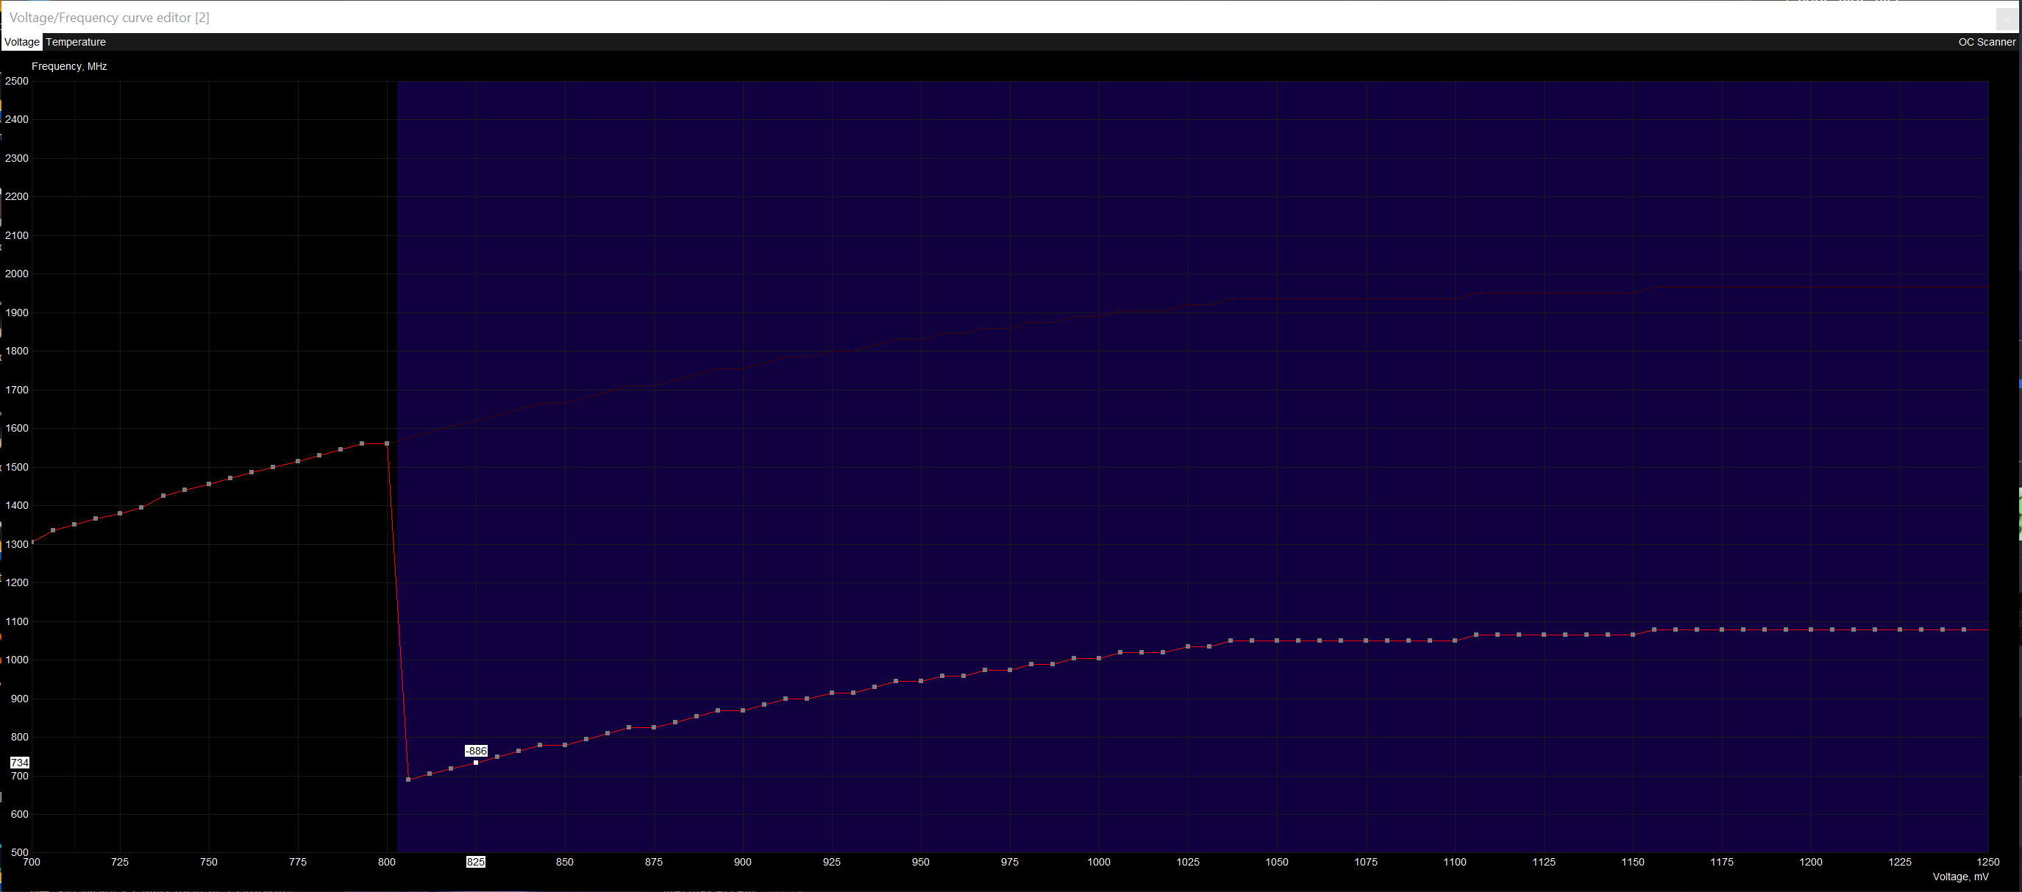Select the curve point at 850 mV
Screen dimensions: 2022x892
pyautogui.click(x=565, y=746)
